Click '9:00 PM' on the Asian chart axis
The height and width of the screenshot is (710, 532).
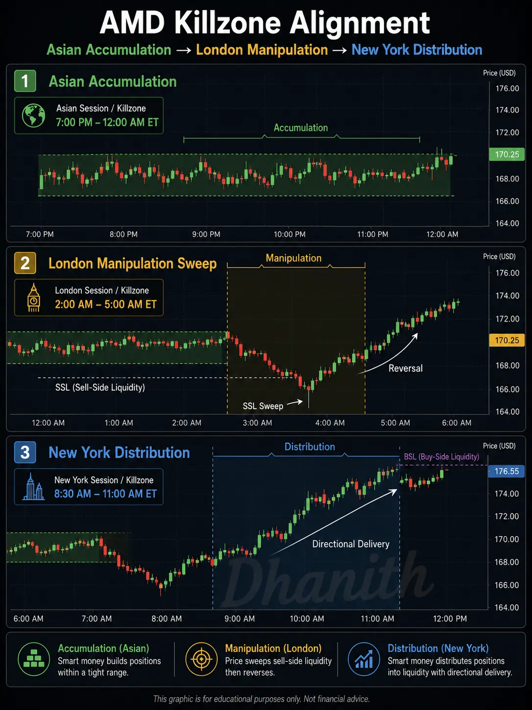tap(206, 234)
